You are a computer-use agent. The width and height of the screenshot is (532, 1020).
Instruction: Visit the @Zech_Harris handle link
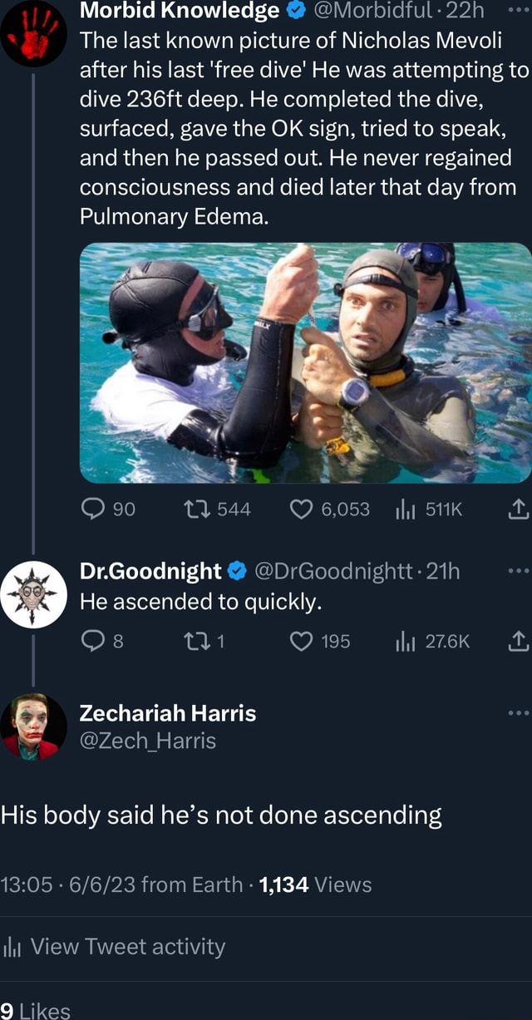[147, 741]
